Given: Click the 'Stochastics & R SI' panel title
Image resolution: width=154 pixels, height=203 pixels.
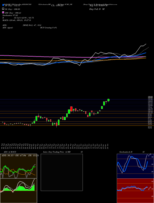Looking at the screenshot, I should pos(132,152).
